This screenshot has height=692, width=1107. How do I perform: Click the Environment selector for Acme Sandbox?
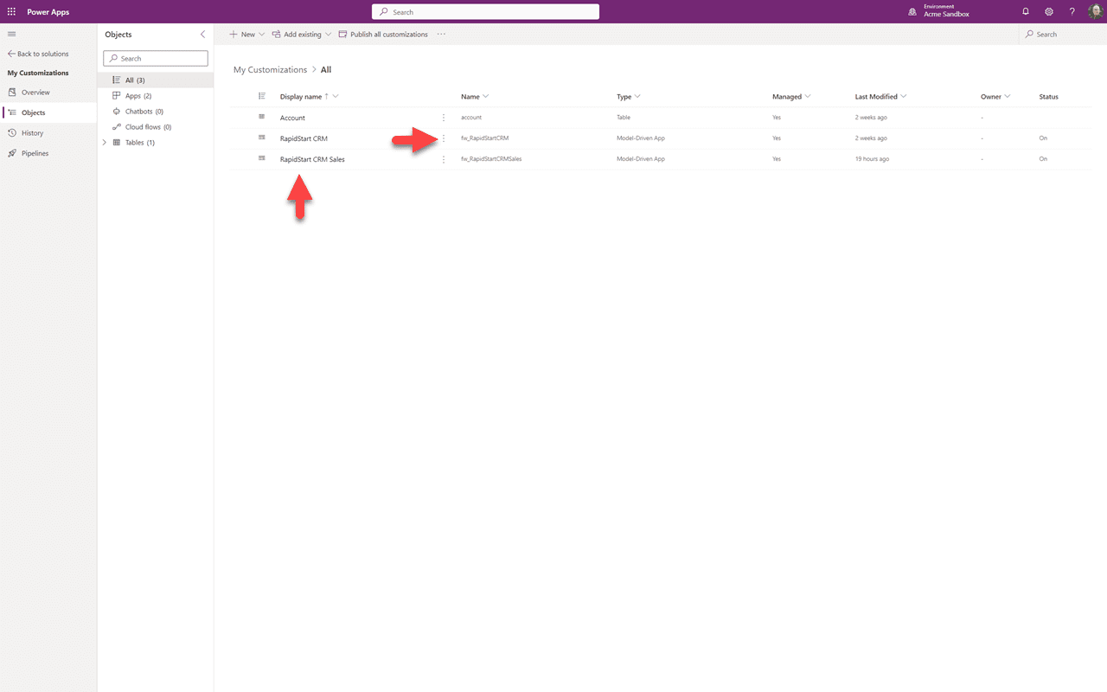[x=939, y=11]
